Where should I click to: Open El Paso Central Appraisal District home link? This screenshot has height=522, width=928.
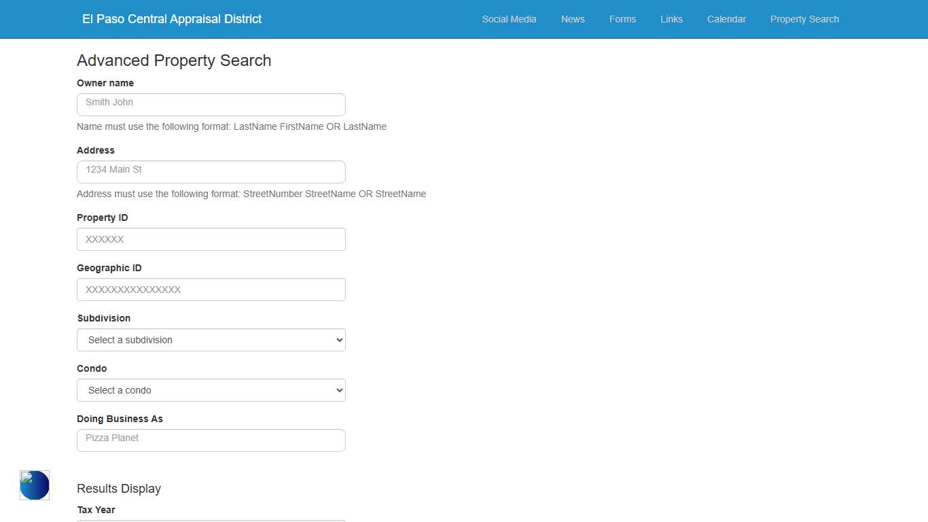[172, 19]
